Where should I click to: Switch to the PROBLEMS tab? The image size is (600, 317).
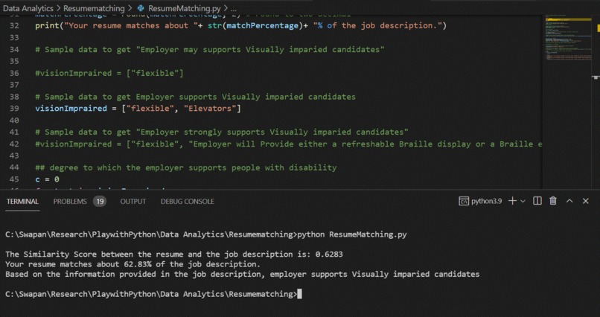pyautogui.click(x=70, y=202)
